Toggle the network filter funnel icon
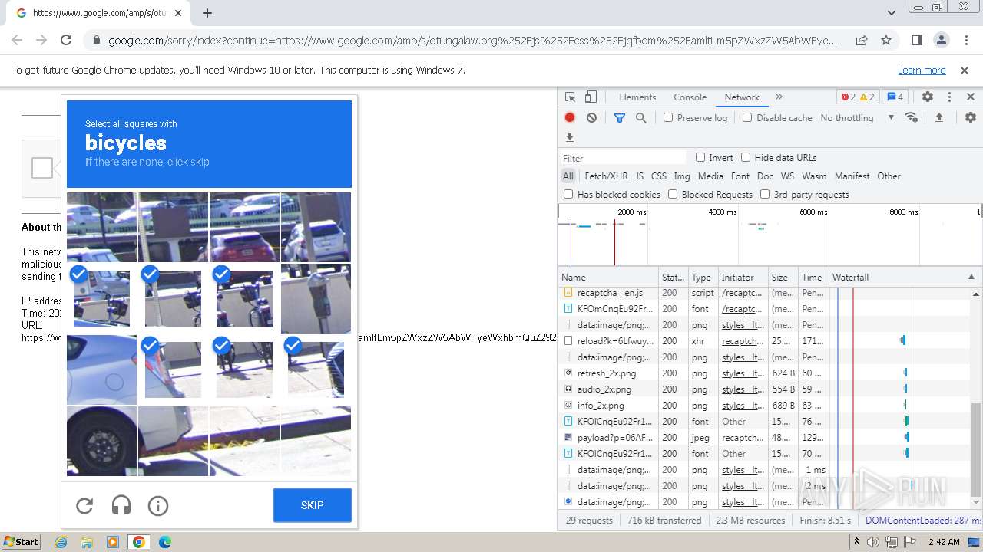The height and width of the screenshot is (552, 983). coord(620,118)
